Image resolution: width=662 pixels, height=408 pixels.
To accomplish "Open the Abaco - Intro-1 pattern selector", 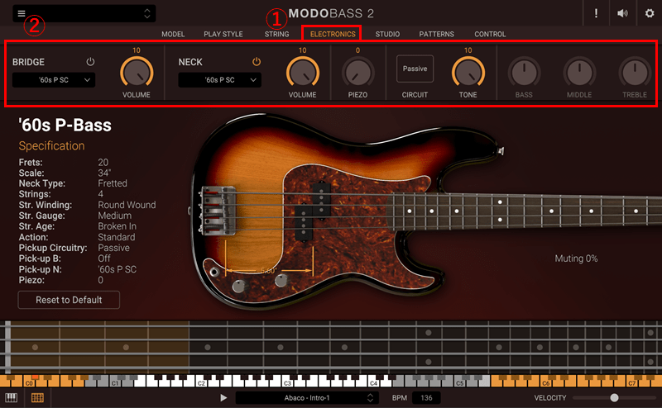I will (x=306, y=397).
